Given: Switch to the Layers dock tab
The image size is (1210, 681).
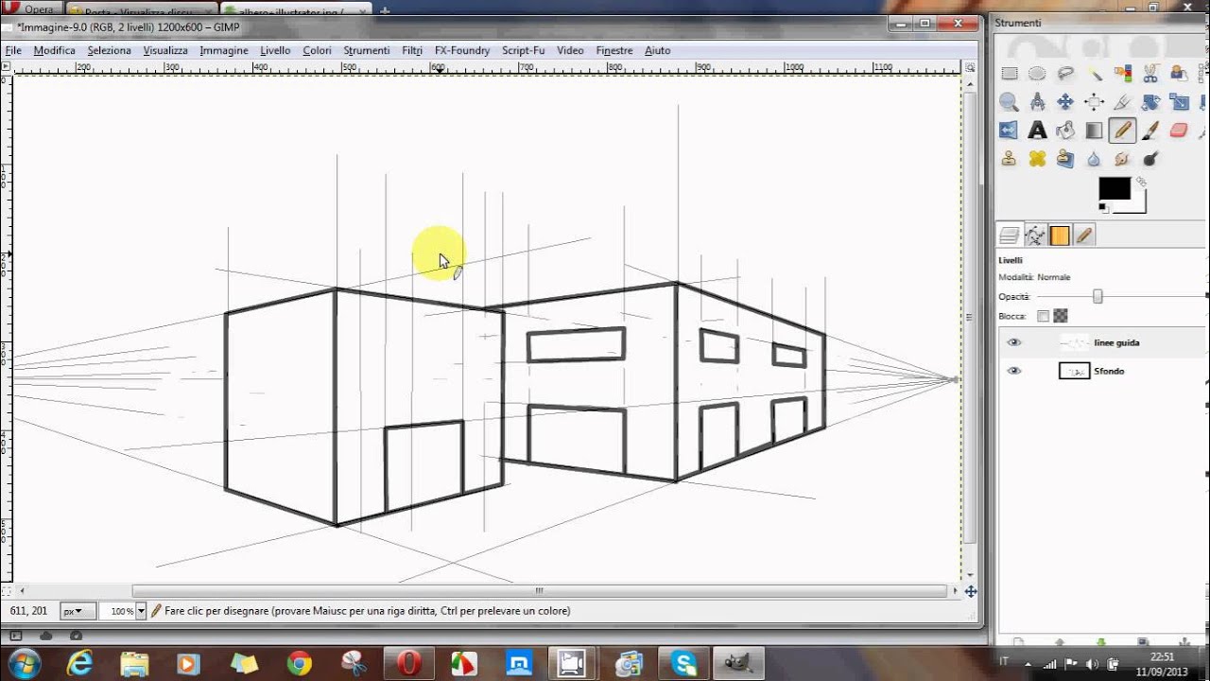Looking at the screenshot, I should click(x=1010, y=236).
